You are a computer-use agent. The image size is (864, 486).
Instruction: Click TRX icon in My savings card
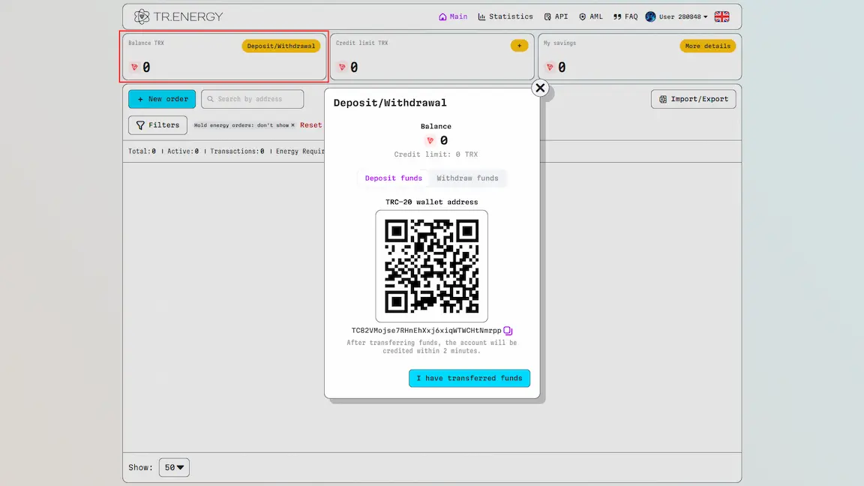550,67
